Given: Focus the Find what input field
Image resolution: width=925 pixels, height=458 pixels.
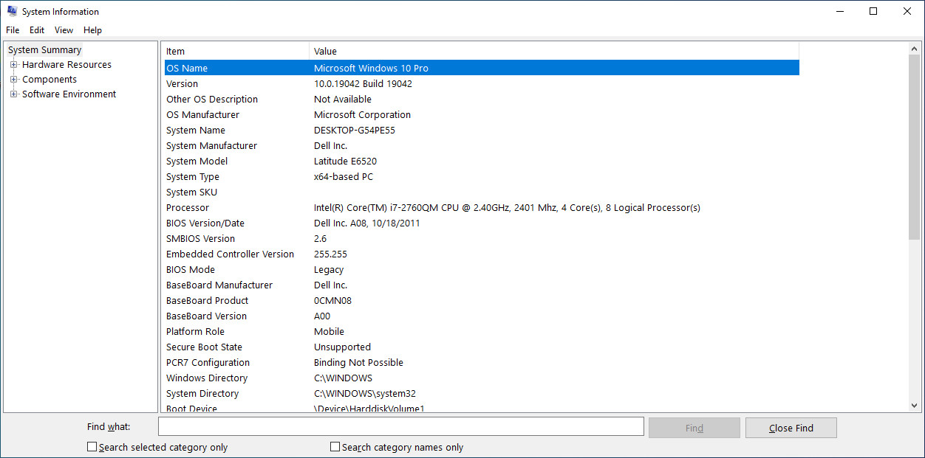Looking at the screenshot, I should coord(401,426).
